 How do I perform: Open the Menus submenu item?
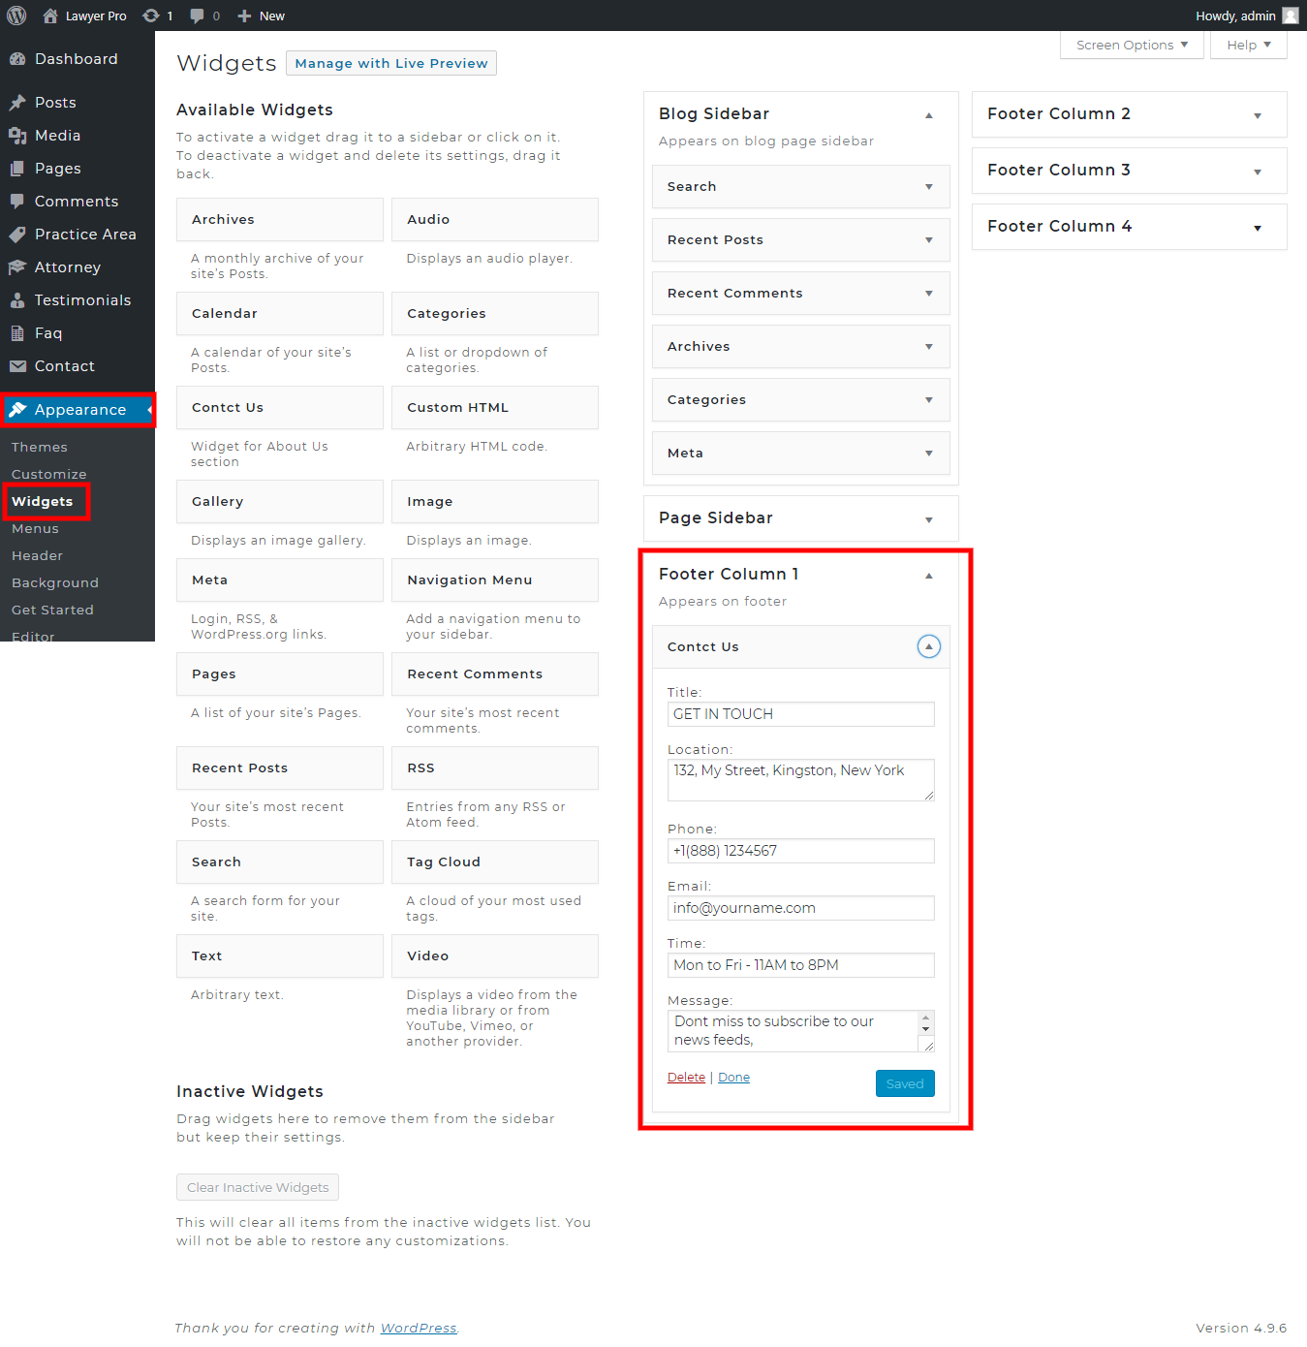tap(35, 528)
